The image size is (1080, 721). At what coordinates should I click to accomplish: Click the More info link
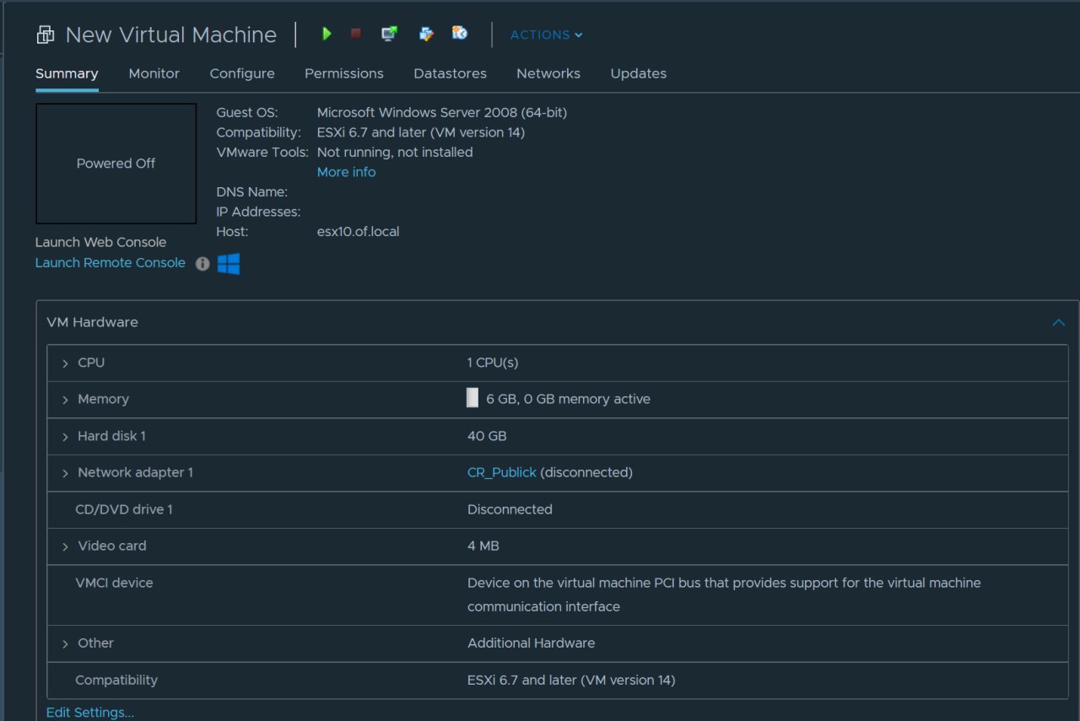(347, 172)
